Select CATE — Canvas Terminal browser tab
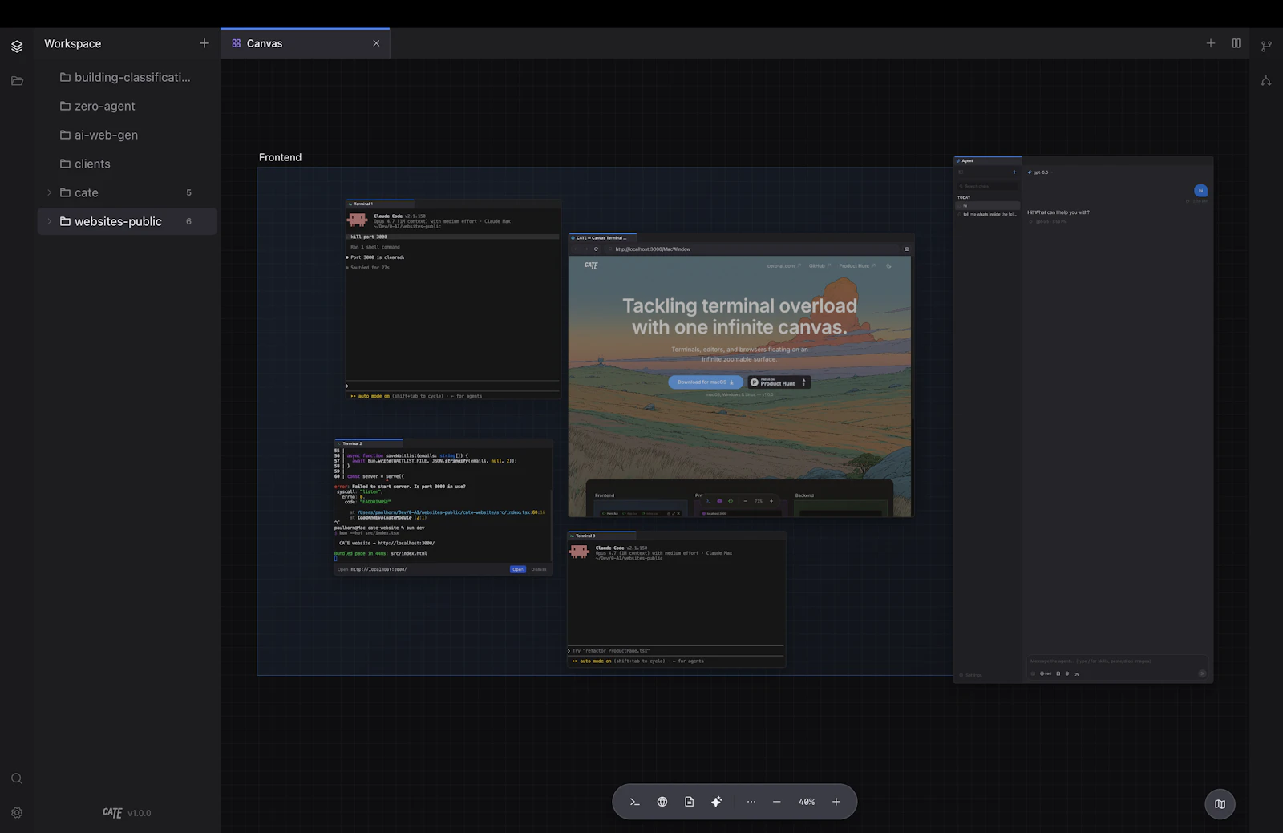This screenshot has height=833, width=1283. click(x=602, y=238)
